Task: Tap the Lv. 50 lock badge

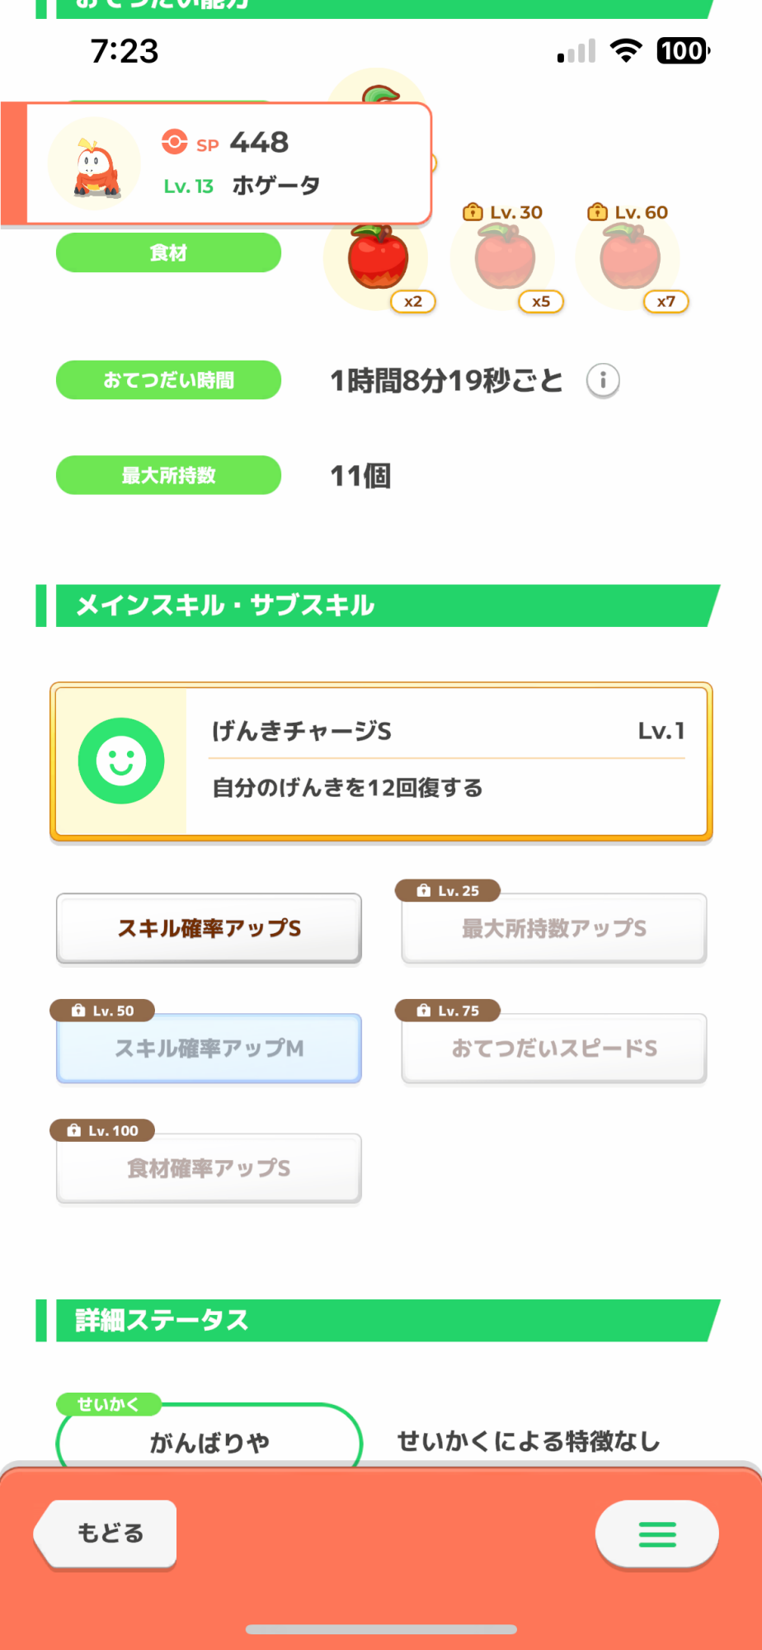Action: pos(102,1011)
